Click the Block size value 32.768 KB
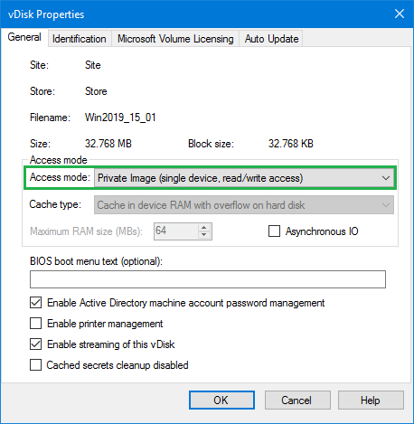Image resolution: width=414 pixels, height=424 pixels. click(x=291, y=144)
